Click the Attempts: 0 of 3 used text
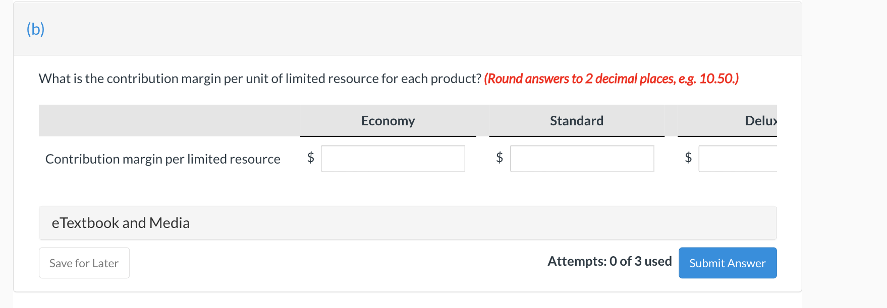The width and height of the screenshot is (887, 308). (x=609, y=261)
